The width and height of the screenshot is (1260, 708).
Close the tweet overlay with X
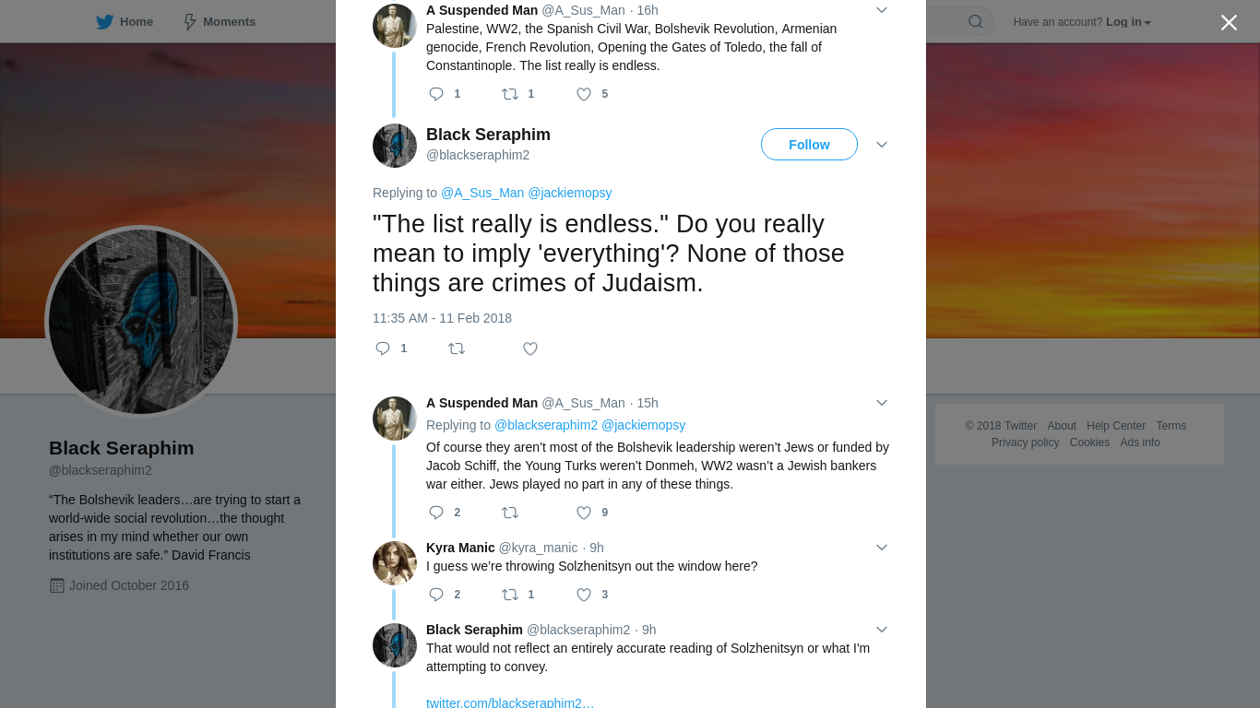point(1229,23)
